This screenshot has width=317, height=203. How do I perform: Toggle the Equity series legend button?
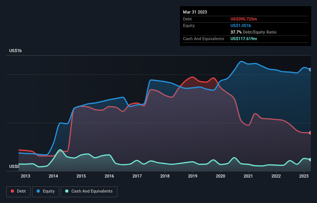pyautogui.click(x=46, y=191)
